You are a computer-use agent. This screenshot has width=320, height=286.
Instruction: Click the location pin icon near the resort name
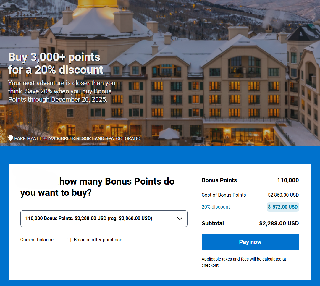point(10,138)
